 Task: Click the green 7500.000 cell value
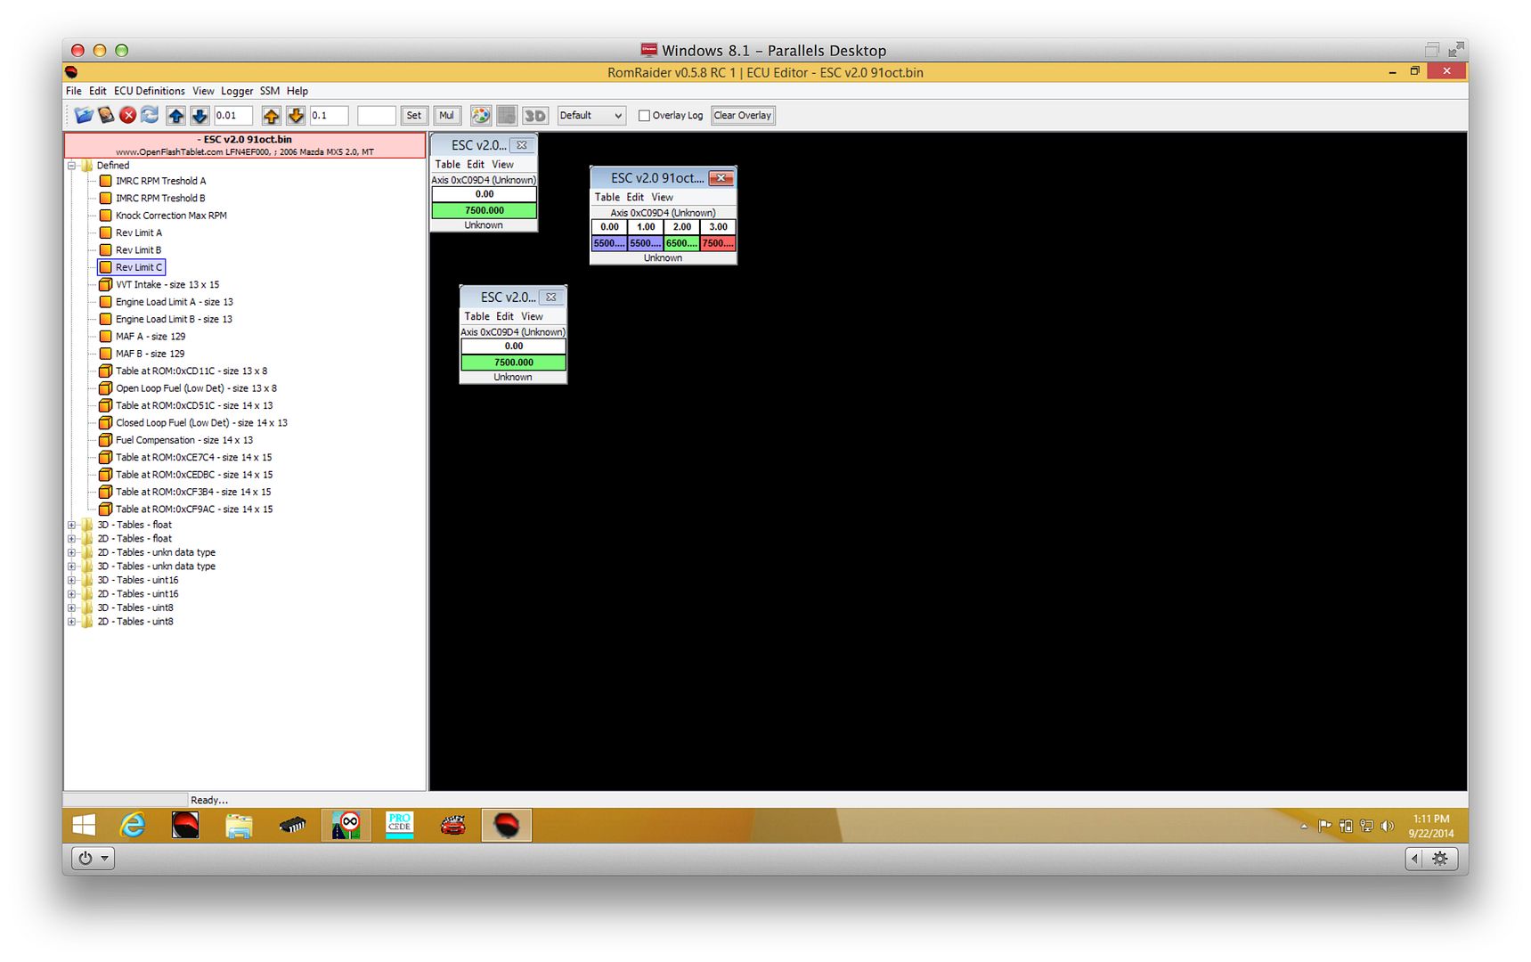[483, 210]
